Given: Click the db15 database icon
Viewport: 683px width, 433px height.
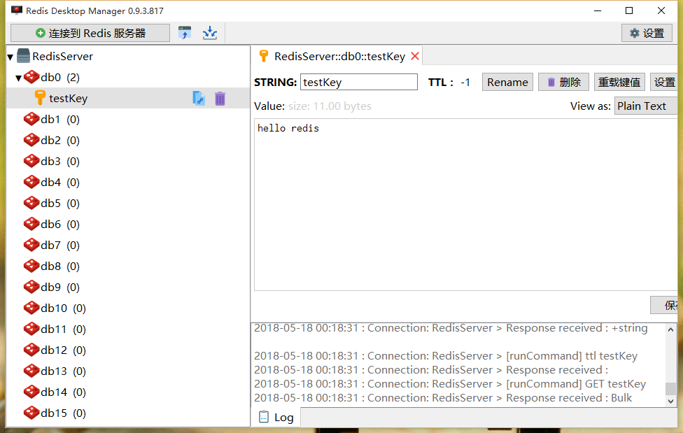Looking at the screenshot, I should (x=31, y=413).
